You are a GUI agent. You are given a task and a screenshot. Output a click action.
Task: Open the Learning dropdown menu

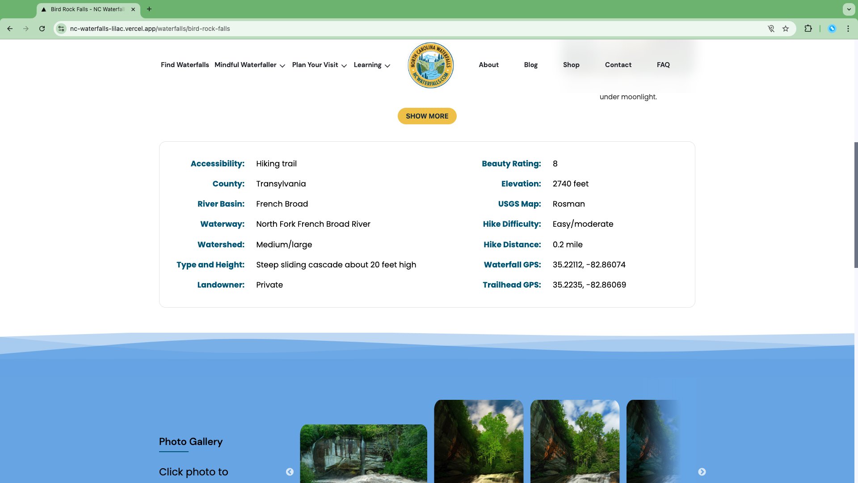[x=372, y=65]
